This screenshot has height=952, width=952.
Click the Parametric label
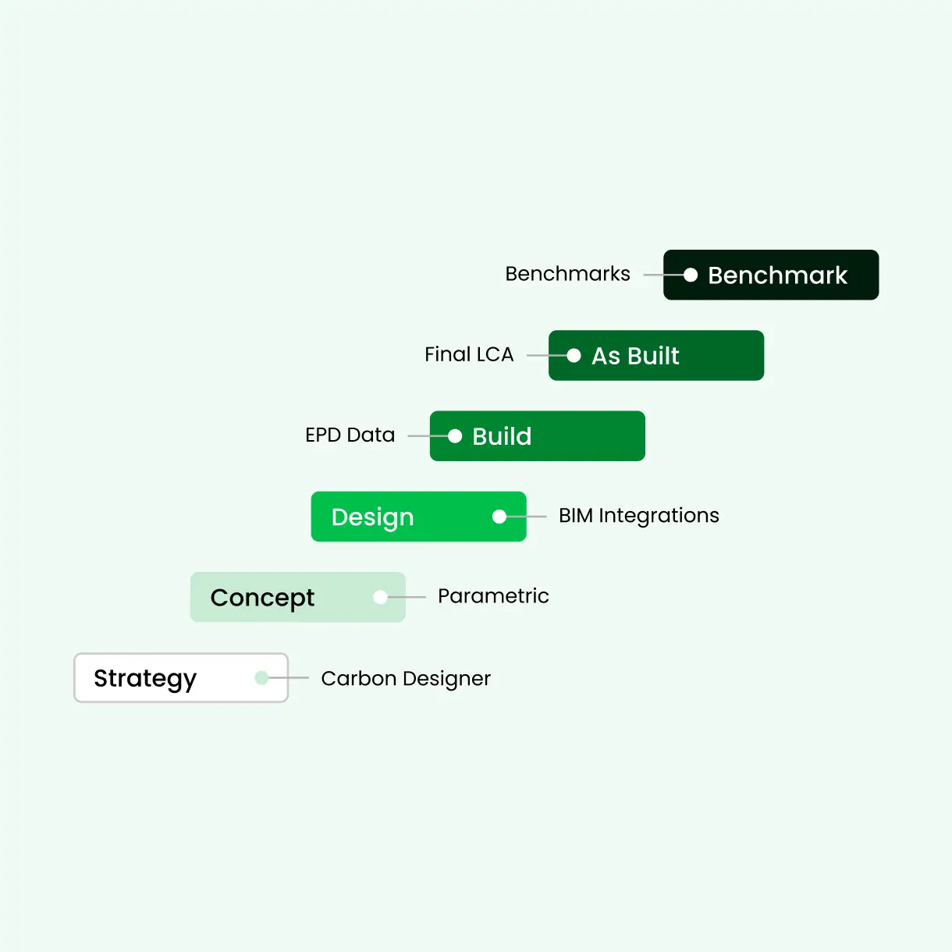tap(493, 596)
